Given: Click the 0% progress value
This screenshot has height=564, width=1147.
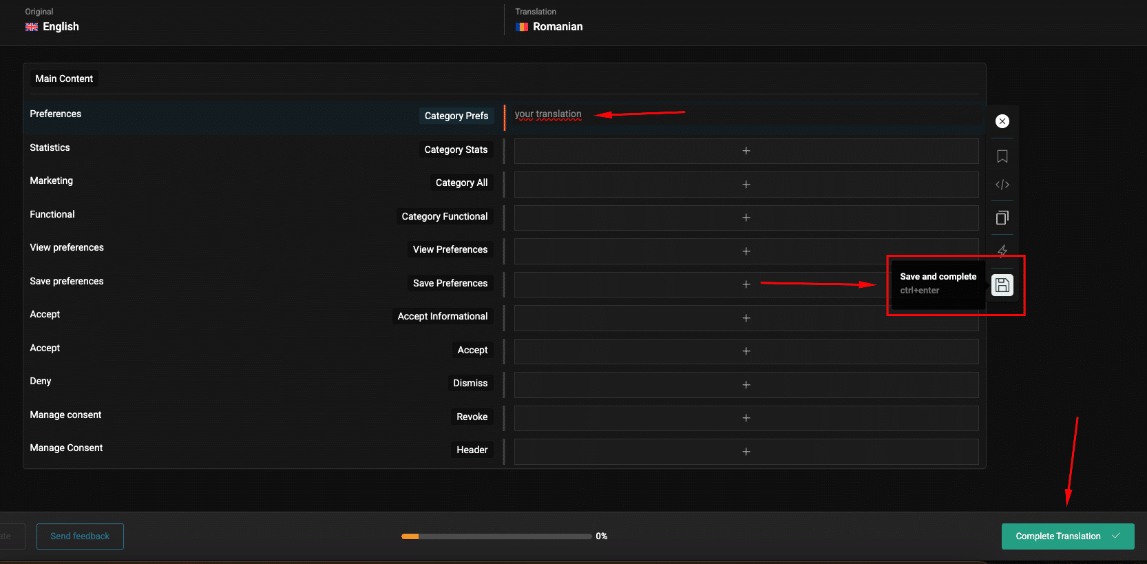Looking at the screenshot, I should pos(602,536).
